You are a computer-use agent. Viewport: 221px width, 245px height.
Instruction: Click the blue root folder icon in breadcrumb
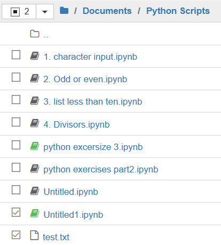pyautogui.click(x=64, y=11)
